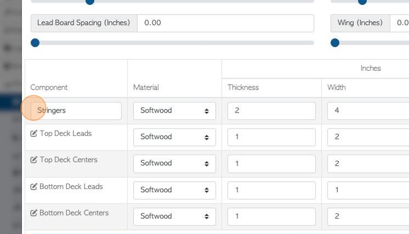This screenshot has width=409, height=234.
Task: Open the Stringers material dropdown
Action: pos(175,111)
